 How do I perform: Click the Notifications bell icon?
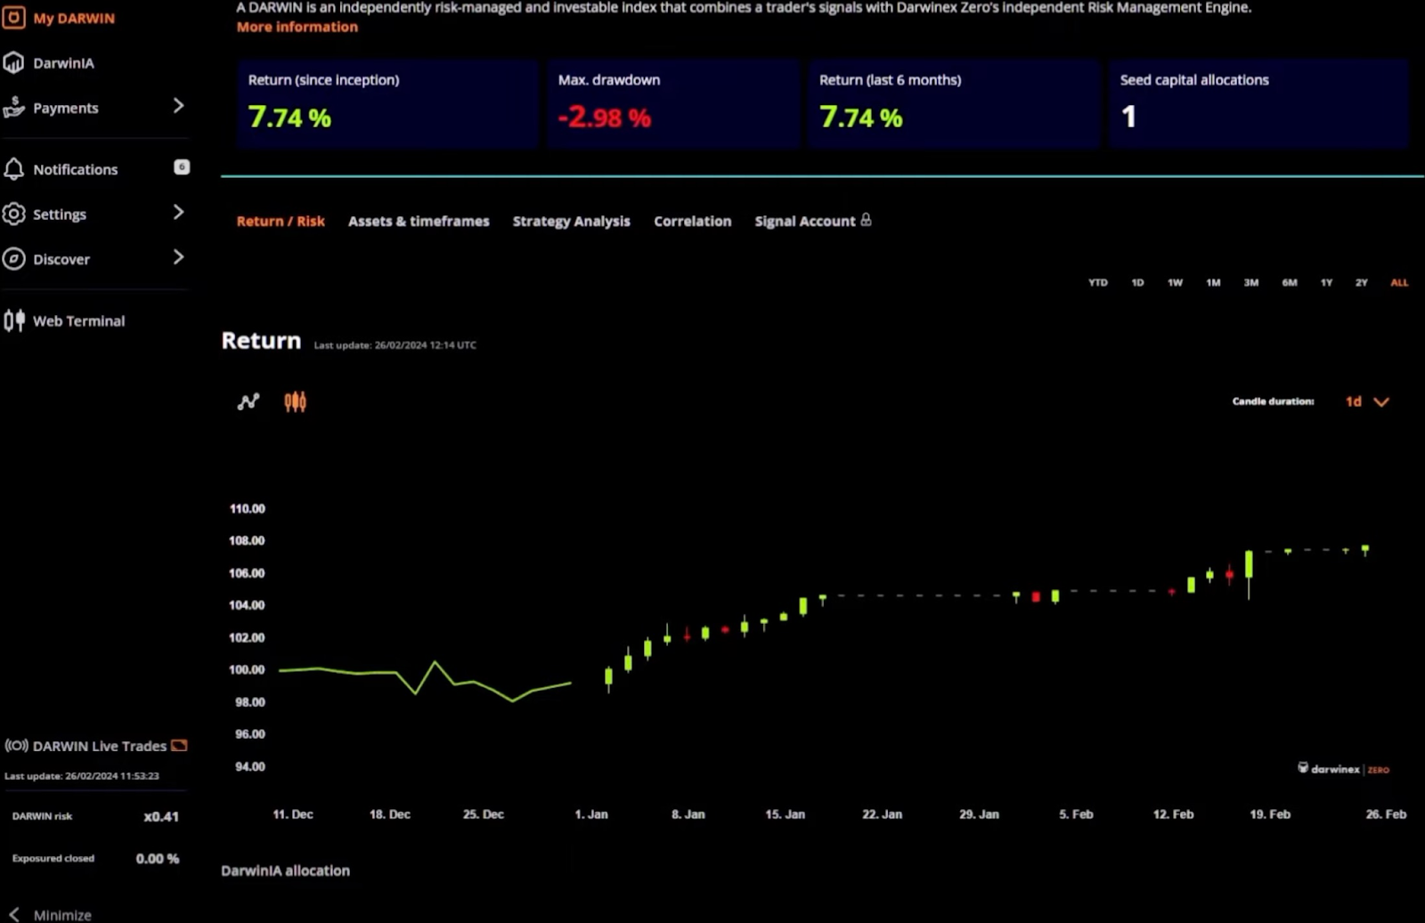(13, 169)
